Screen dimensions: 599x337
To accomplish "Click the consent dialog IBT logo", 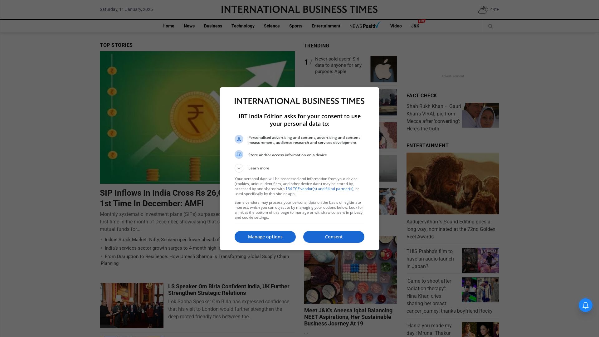I will point(299,101).
